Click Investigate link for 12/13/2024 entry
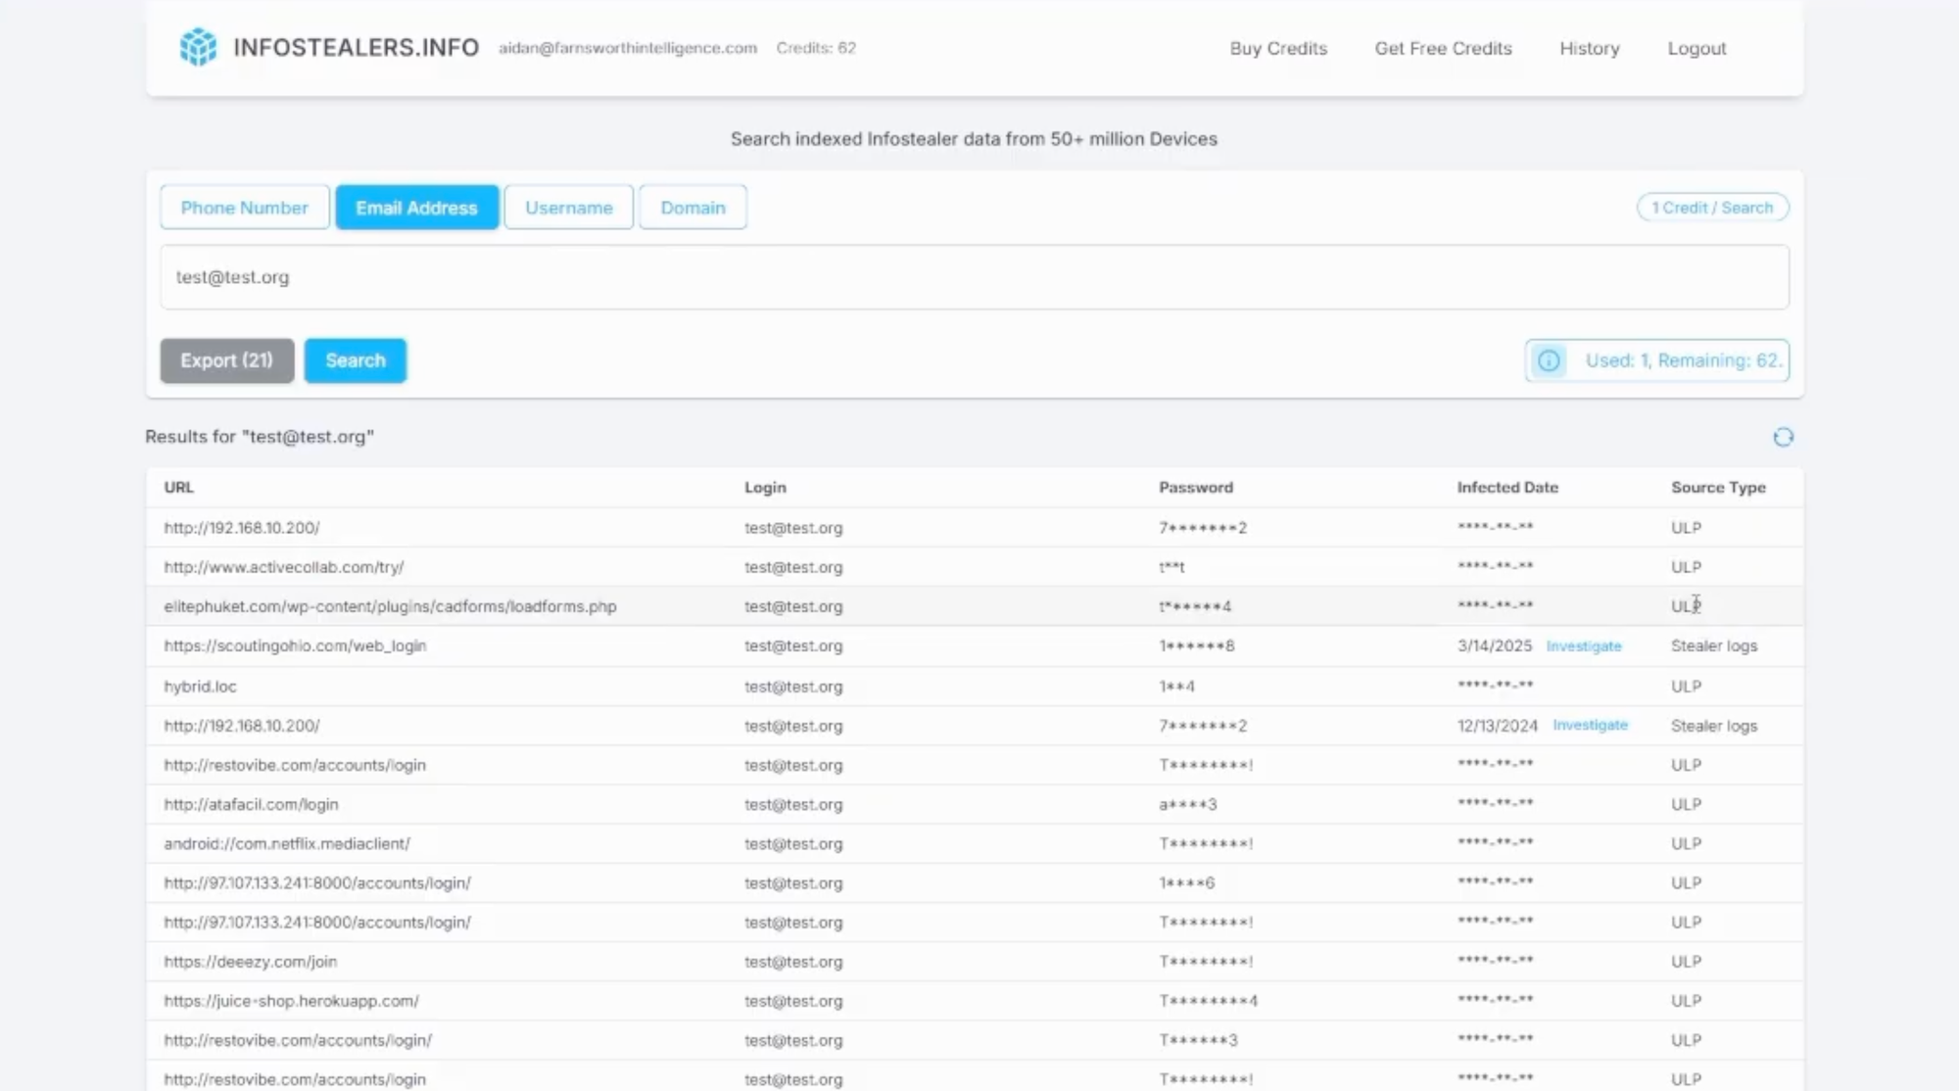The image size is (1959, 1091). click(1590, 726)
